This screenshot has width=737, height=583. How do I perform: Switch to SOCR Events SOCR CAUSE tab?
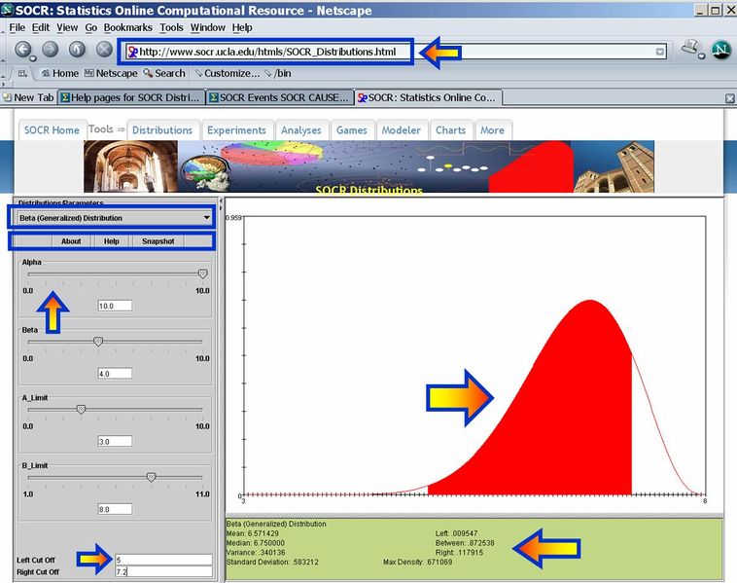point(280,98)
